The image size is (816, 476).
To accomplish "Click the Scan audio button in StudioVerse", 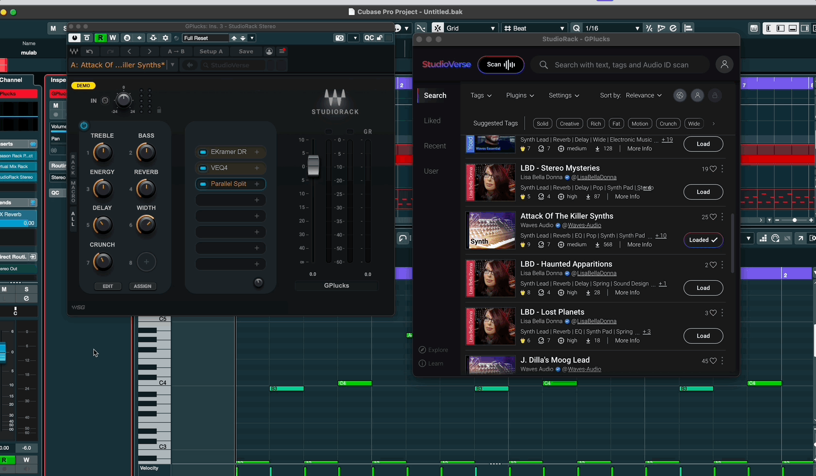I will pos(501,64).
